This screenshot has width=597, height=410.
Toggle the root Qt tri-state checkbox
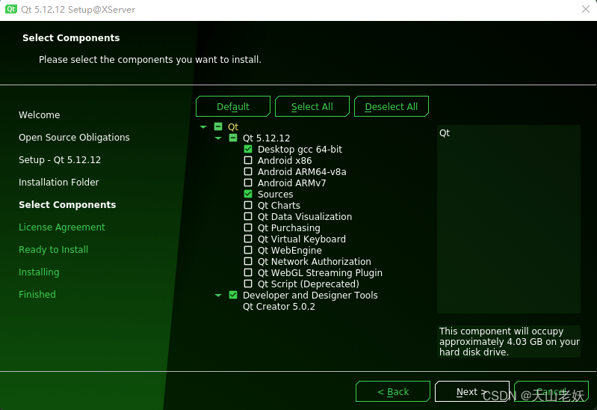click(x=218, y=126)
